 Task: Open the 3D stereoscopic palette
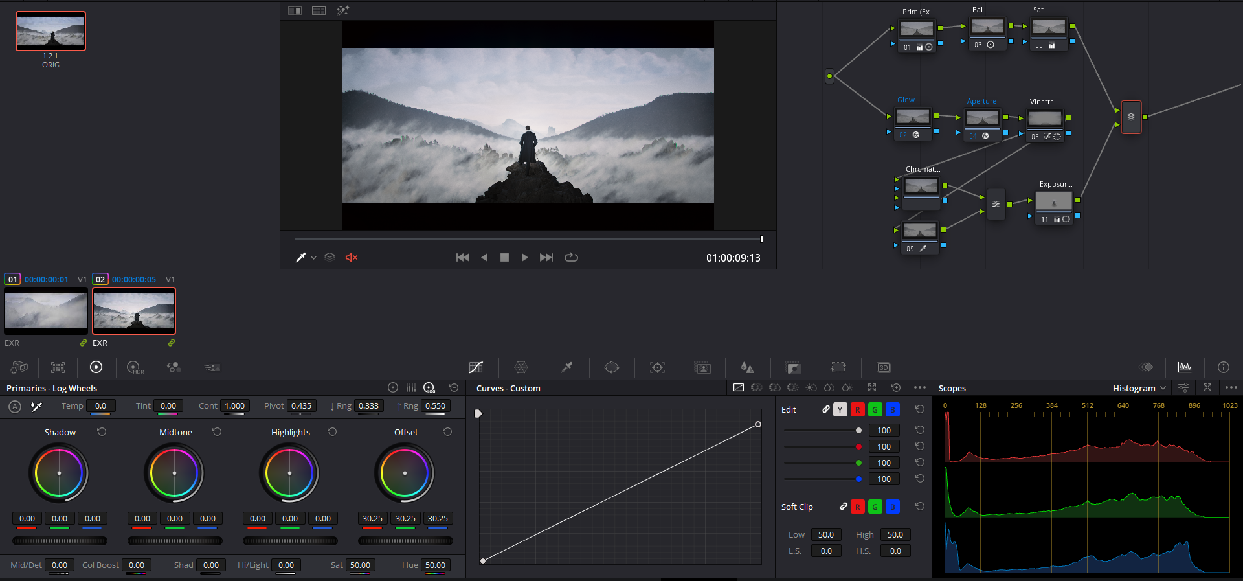884,367
